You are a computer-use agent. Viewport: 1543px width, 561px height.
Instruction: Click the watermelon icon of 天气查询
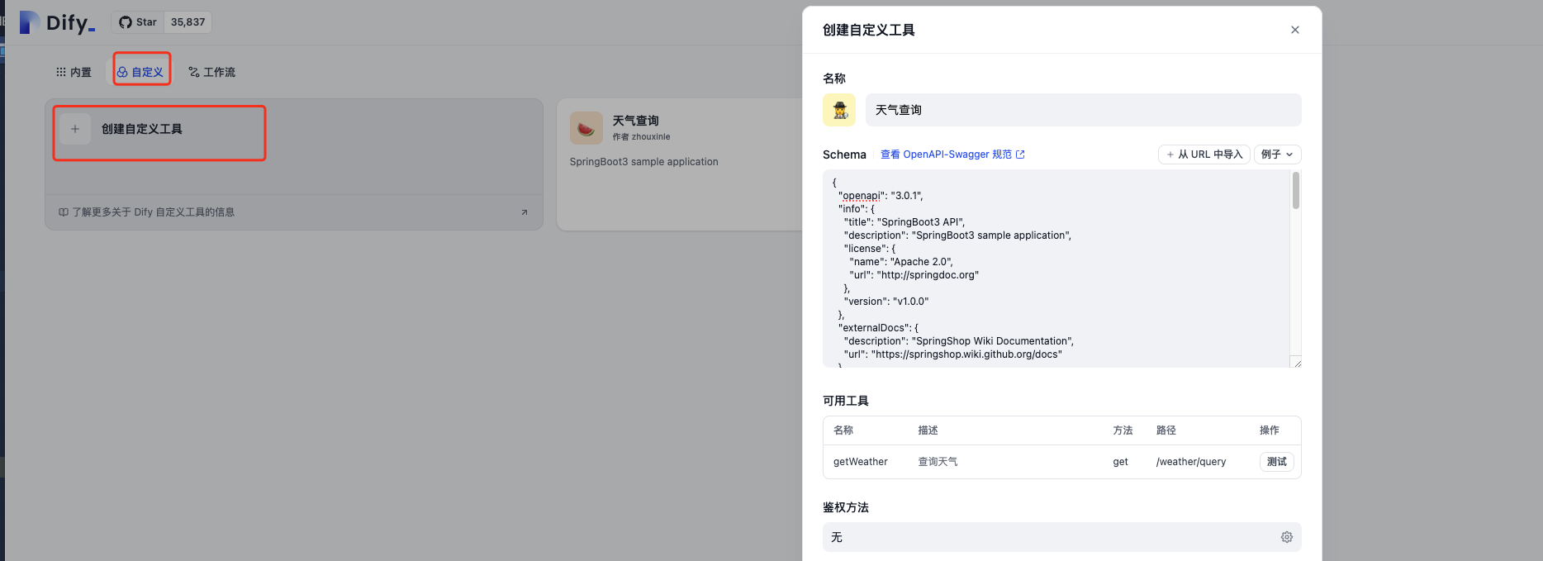point(586,129)
